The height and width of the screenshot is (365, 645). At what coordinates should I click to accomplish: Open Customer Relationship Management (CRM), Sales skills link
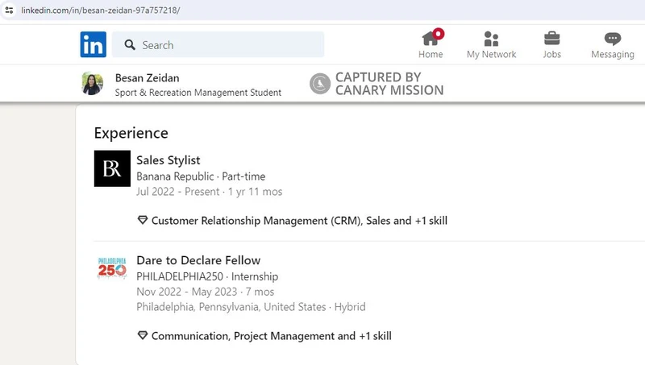(x=299, y=221)
